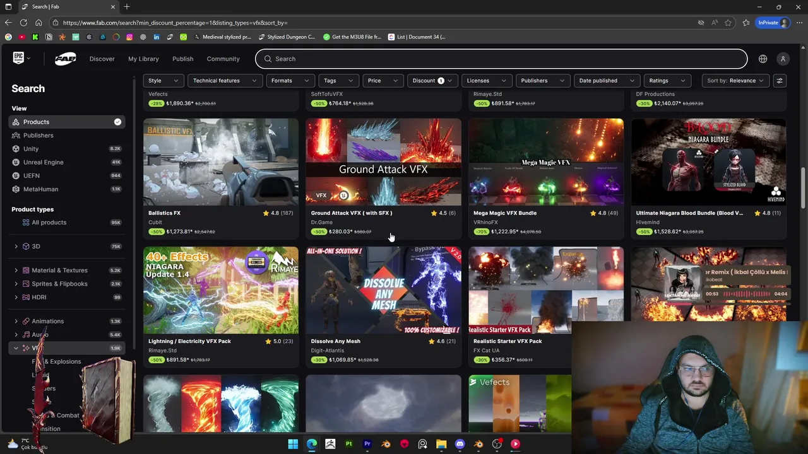This screenshot has width=808, height=454.
Task: Open the Discount filter dropdown
Action: point(432,81)
